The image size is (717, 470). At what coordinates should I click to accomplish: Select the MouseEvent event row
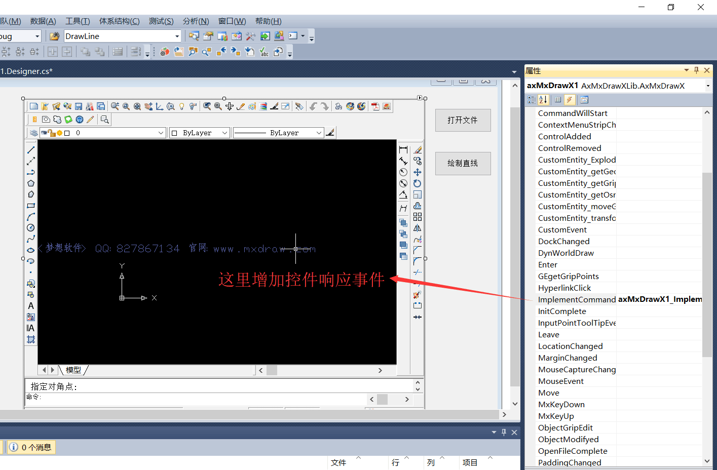pos(619,381)
